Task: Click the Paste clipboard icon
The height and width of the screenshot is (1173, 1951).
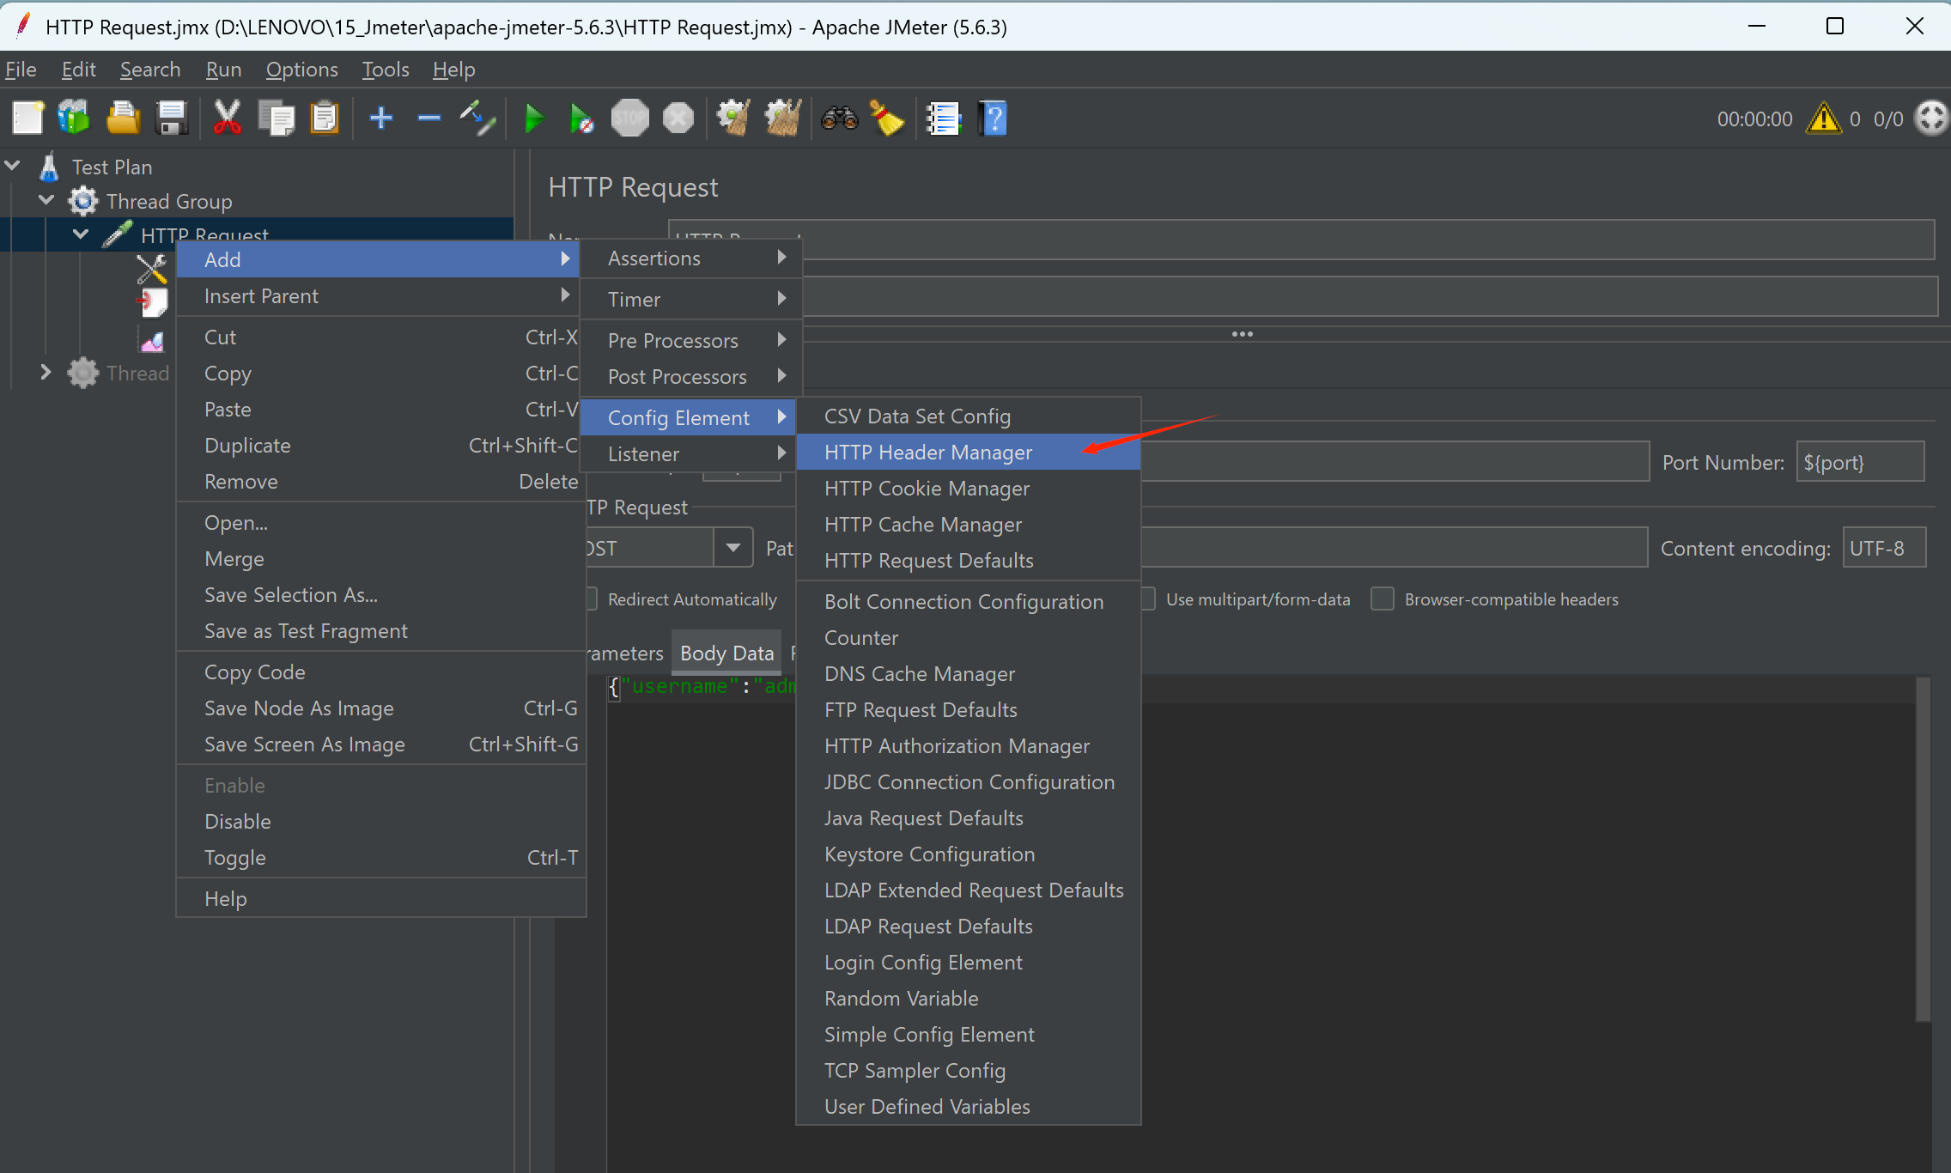Action: 325,119
